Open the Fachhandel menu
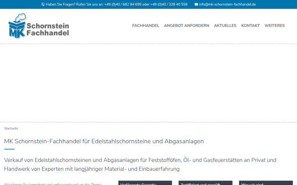The width and height of the screenshot is (297, 185). [x=146, y=26]
